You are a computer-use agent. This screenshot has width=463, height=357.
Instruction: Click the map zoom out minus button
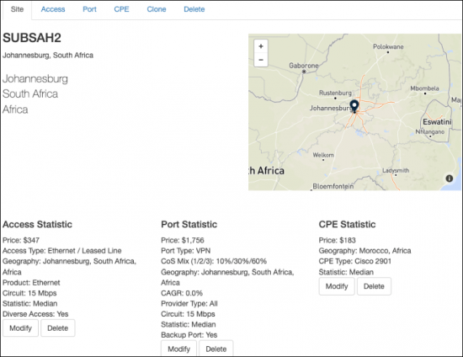pos(261,60)
